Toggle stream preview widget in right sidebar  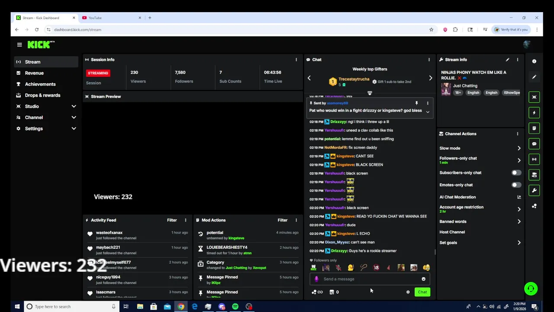(534, 97)
